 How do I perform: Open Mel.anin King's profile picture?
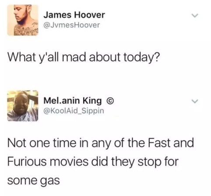click(x=23, y=106)
